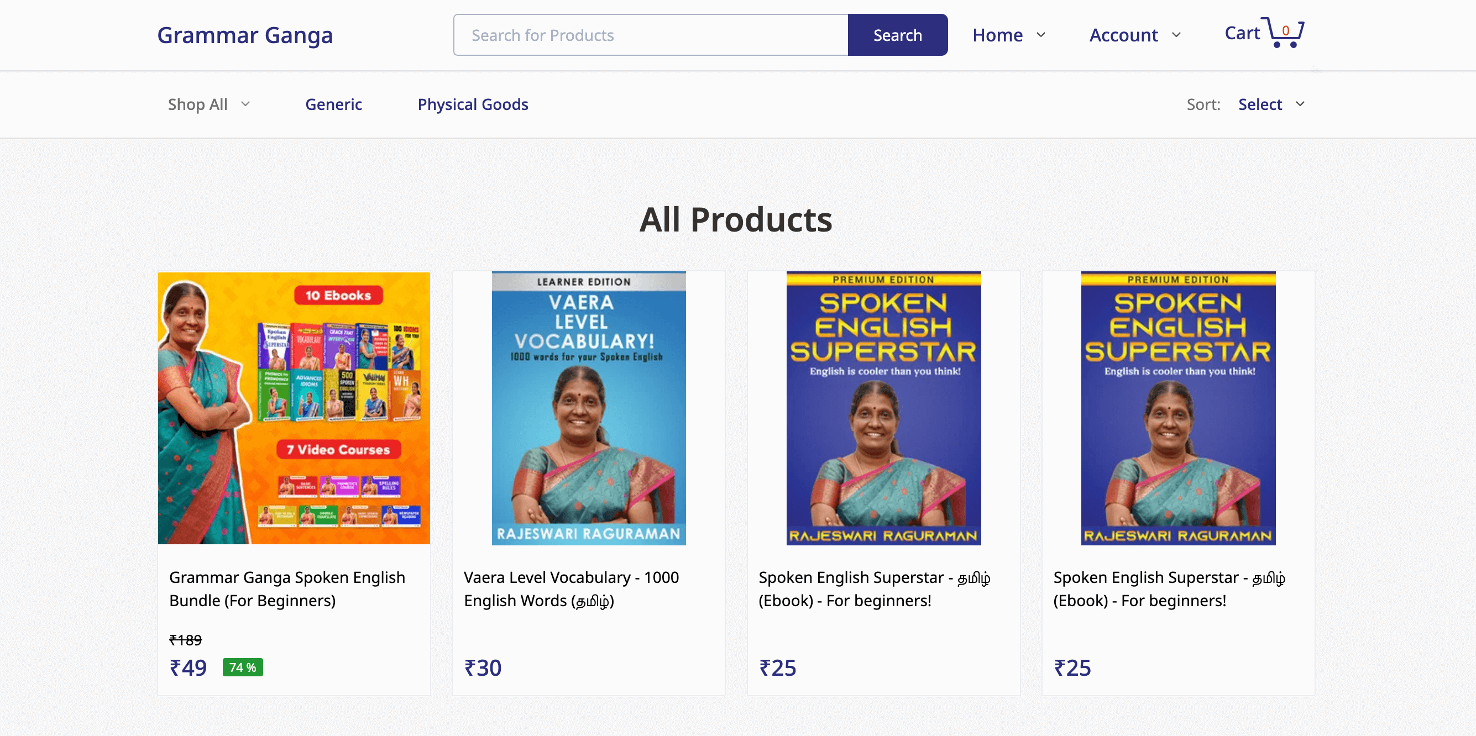Screen dimensions: 1476x736
Task: Click the ₹30 vocabulary book price
Action: (x=483, y=668)
